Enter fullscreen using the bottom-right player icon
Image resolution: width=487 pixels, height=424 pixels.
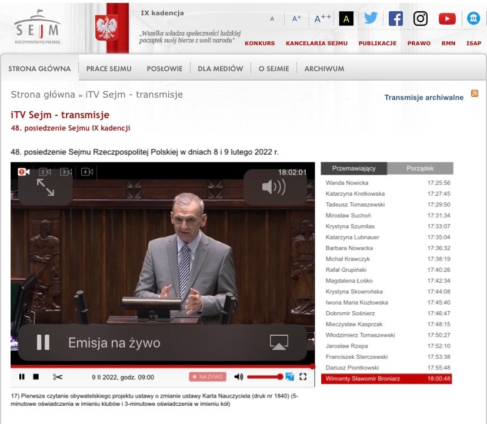(303, 376)
